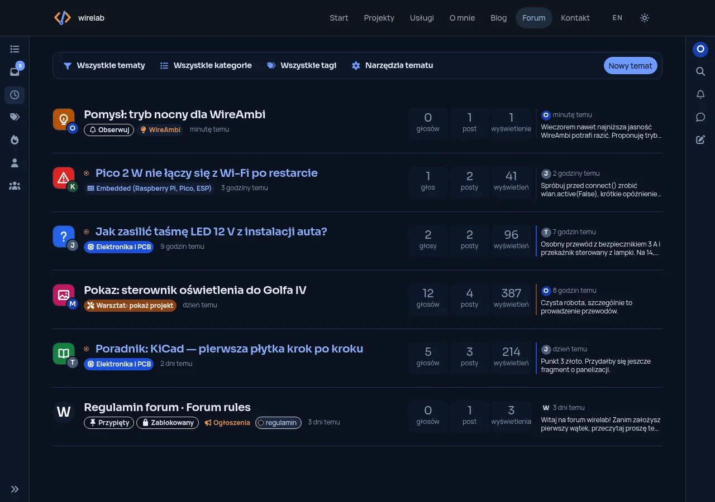
Task: Click the Ogłoszenia category label
Action: (227, 422)
